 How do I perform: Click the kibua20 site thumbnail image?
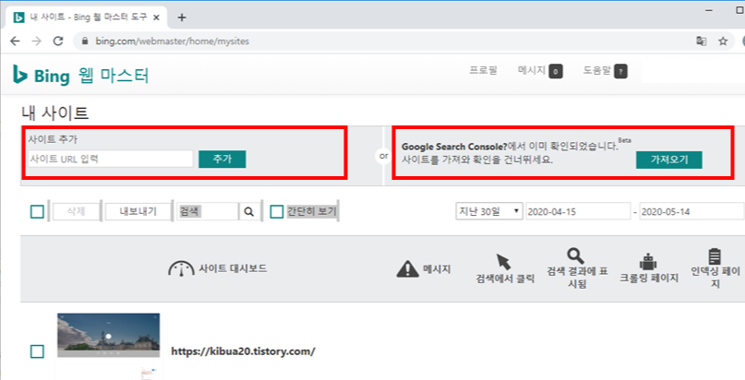(x=108, y=335)
